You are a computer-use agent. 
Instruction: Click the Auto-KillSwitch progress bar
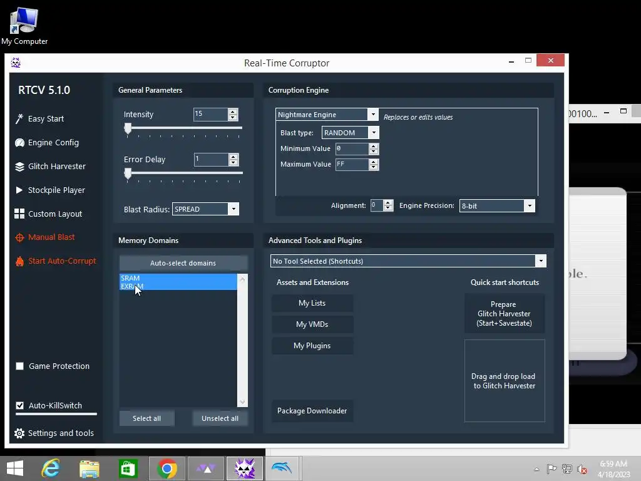click(56, 414)
